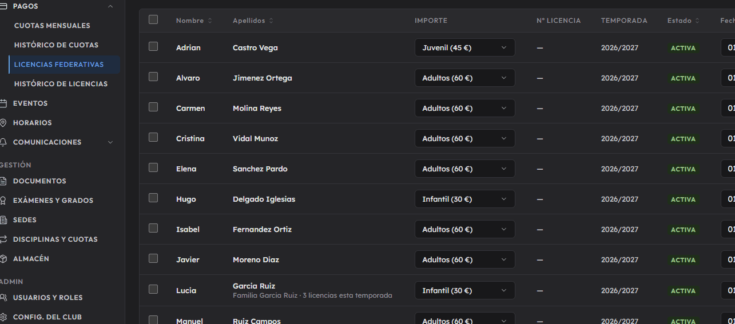Viewport: 735px width, 324px height.
Task: Open Histórico de Licencias menu item
Action: tap(61, 84)
